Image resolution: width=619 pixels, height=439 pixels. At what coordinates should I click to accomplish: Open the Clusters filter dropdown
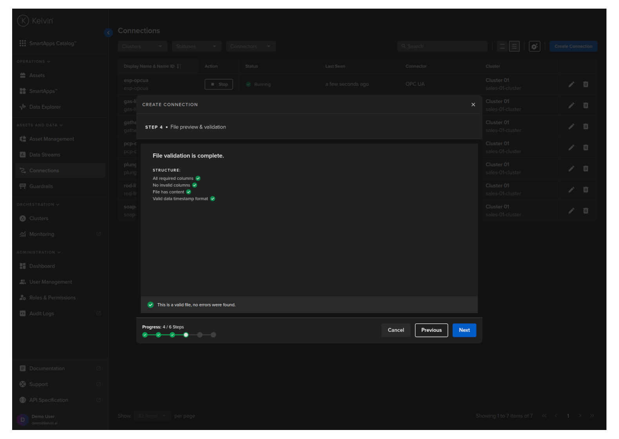tap(142, 46)
